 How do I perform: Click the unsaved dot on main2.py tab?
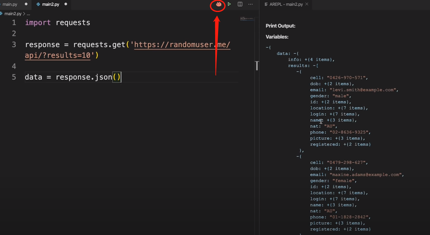(x=66, y=4)
